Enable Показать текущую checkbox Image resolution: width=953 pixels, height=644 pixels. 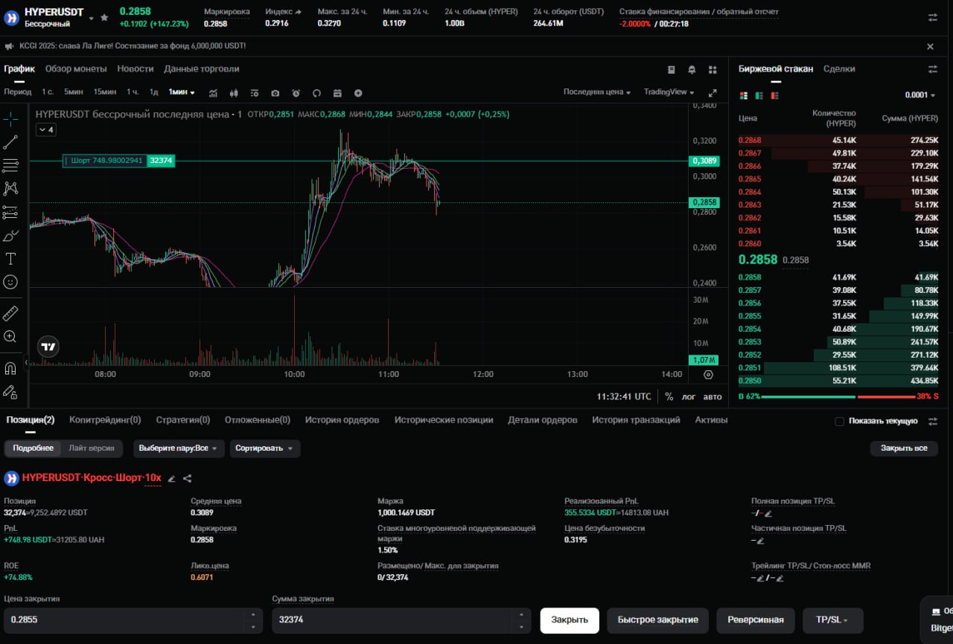839,421
